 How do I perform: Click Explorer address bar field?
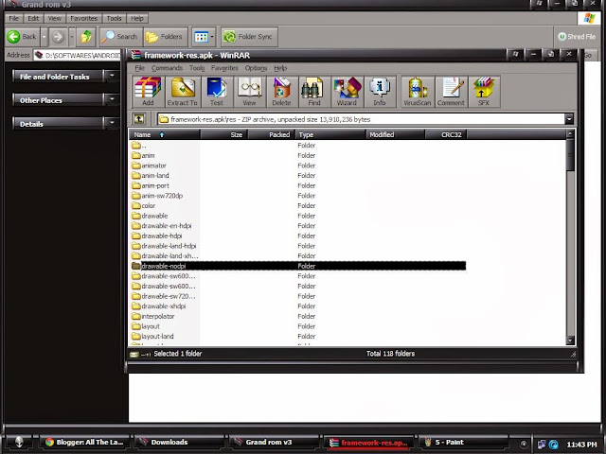[x=78, y=55]
